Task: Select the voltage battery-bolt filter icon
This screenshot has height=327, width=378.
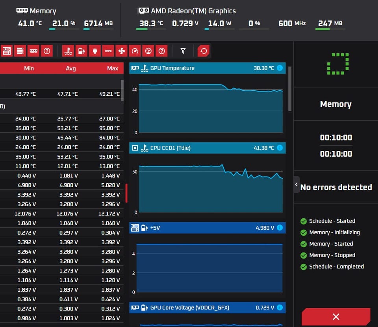Action: [82, 51]
